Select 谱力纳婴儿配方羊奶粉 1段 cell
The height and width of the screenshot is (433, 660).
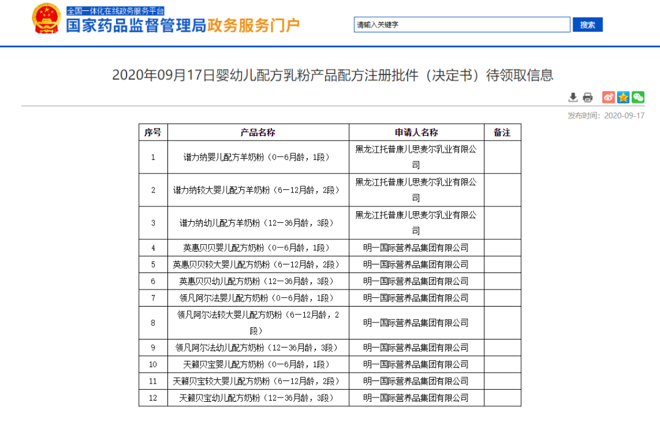[x=258, y=158]
